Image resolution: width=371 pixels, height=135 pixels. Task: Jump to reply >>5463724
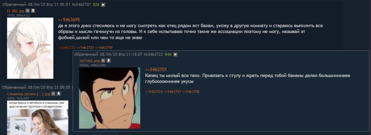(154, 92)
